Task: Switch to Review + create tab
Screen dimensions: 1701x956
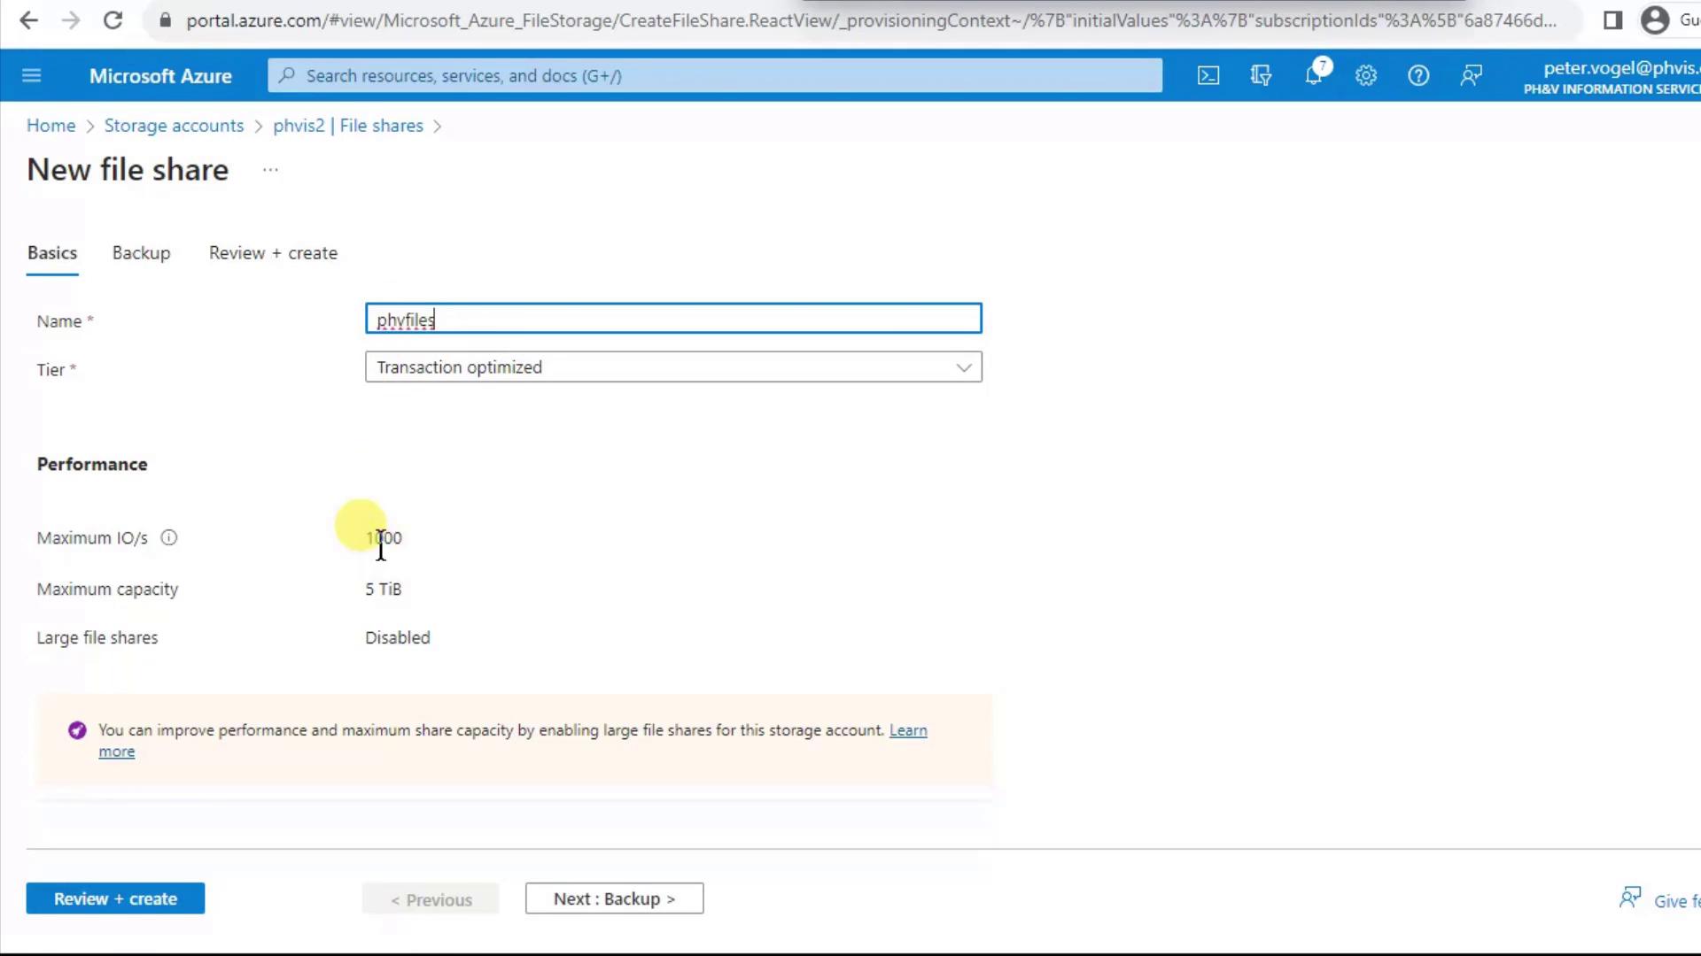Action: (x=273, y=253)
